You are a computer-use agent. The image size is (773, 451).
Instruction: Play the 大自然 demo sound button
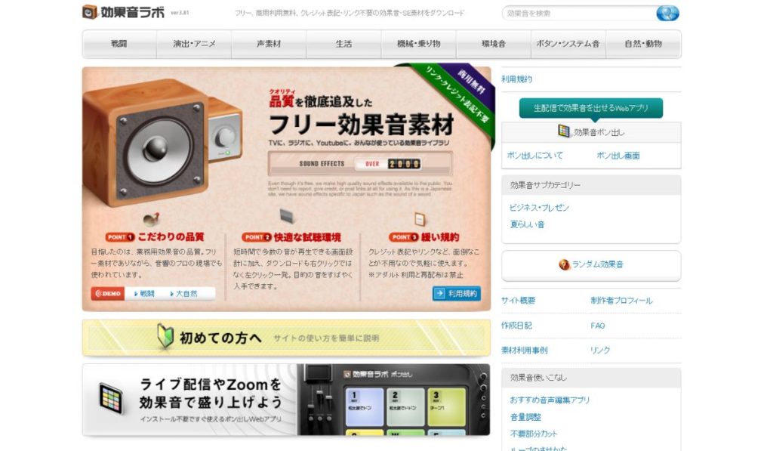click(186, 293)
